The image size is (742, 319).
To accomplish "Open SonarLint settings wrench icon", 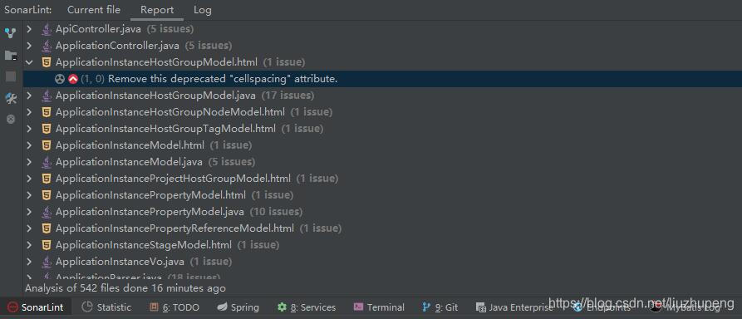I will coord(11,99).
